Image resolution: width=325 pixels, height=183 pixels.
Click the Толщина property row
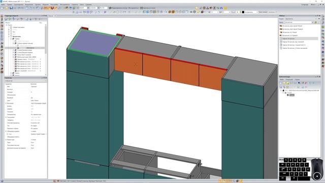[x=26, y=112]
